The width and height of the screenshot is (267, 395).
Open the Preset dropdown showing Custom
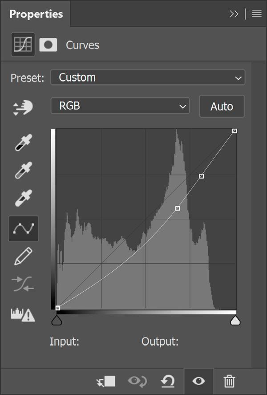coord(148,77)
